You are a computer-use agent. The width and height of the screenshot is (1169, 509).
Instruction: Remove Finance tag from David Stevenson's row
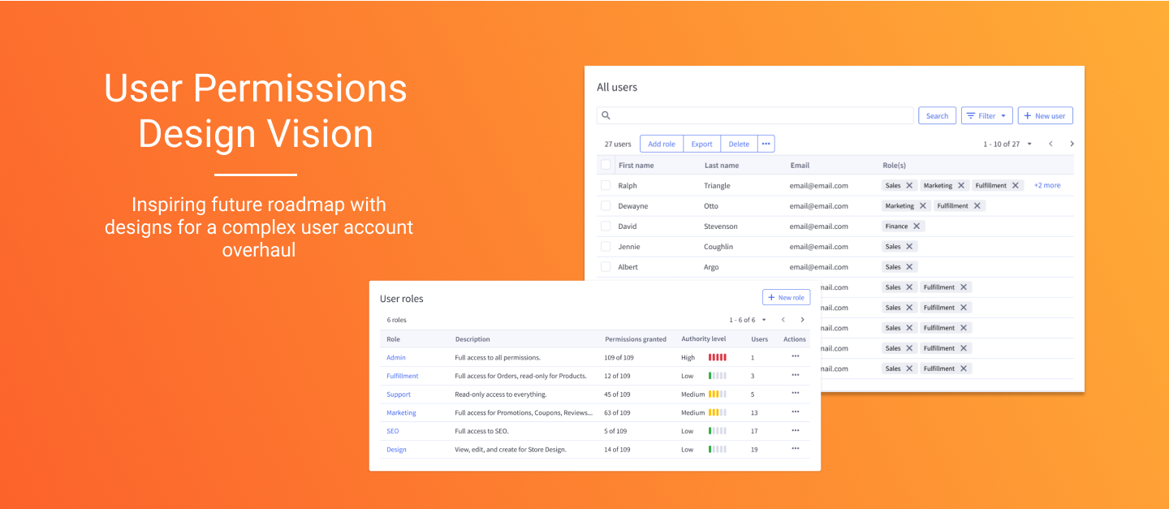(x=917, y=226)
